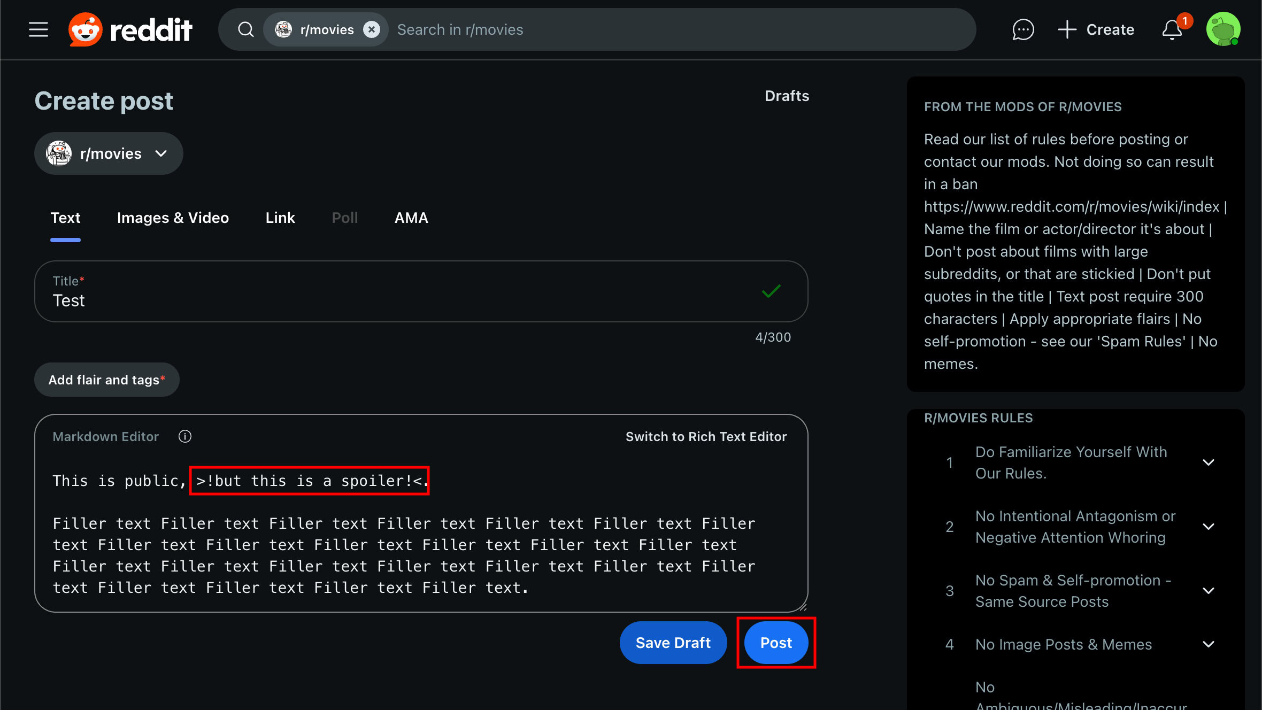Open Add flair and tags
Screen dimensions: 1262x710
coord(107,380)
